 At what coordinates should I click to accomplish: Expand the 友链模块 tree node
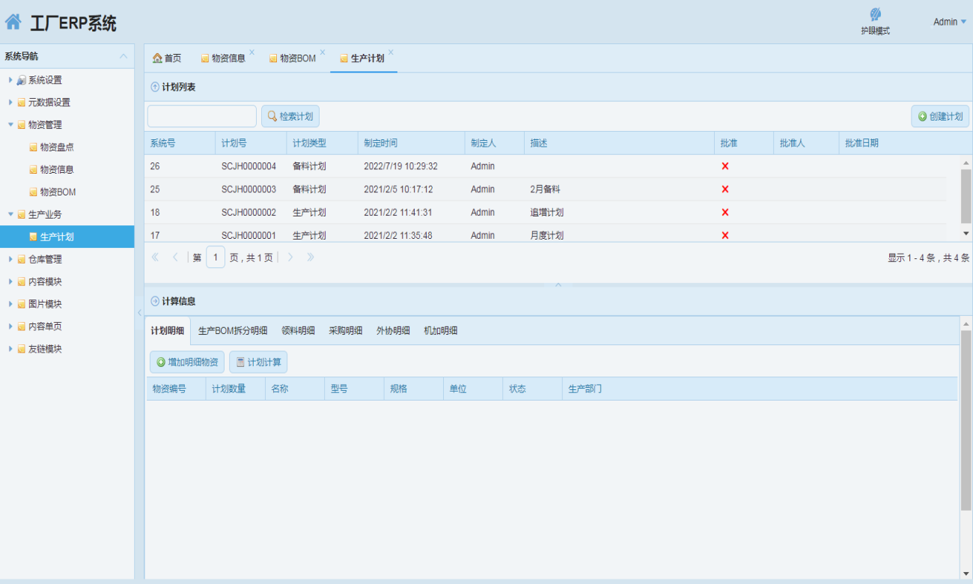10,349
